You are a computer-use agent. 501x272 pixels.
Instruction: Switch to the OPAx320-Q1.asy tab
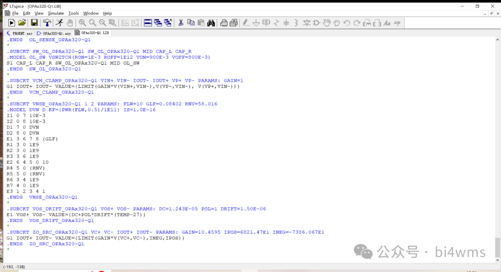(x=54, y=33)
